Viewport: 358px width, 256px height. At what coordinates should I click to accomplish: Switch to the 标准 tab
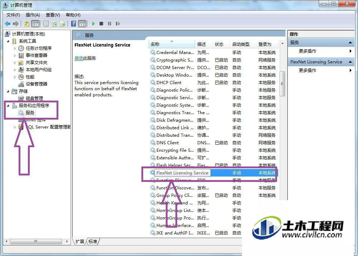[x=93, y=242]
